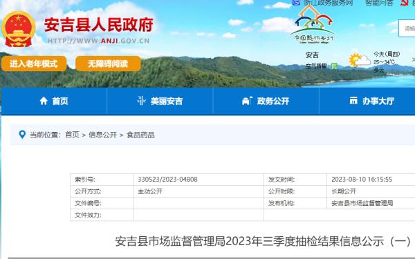415x259 pixels.
Task: Click the 浙江政务服务网 icon
Action: point(297,2)
